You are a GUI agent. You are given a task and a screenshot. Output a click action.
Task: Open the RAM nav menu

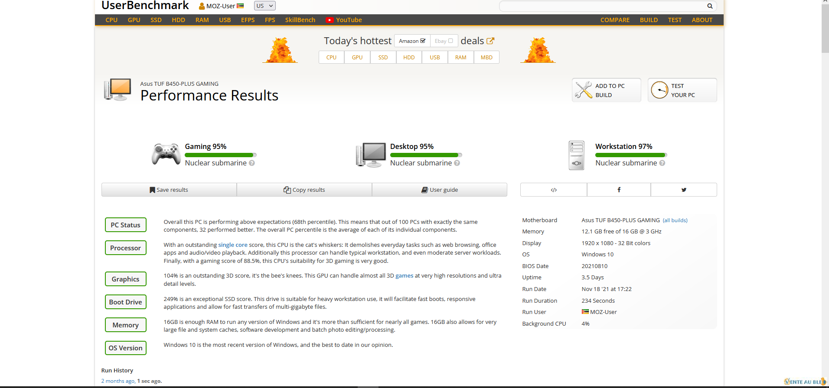coord(202,20)
